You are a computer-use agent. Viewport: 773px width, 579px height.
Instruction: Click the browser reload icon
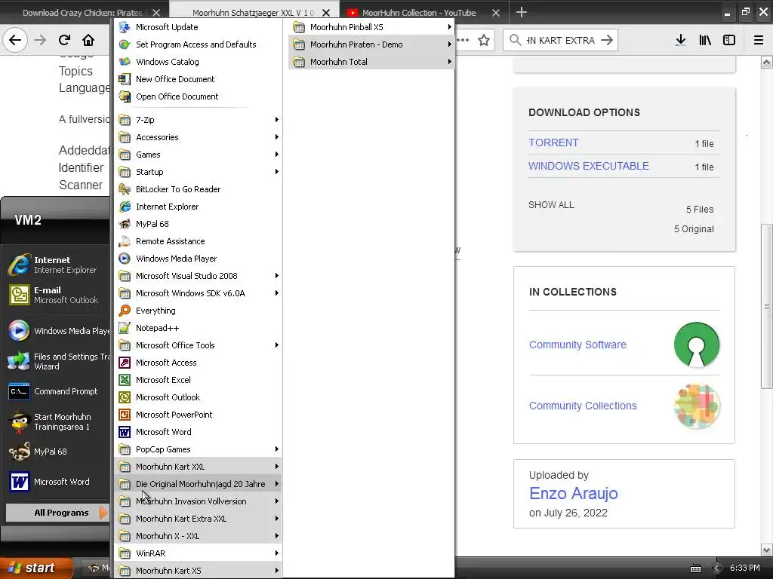point(64,40)
